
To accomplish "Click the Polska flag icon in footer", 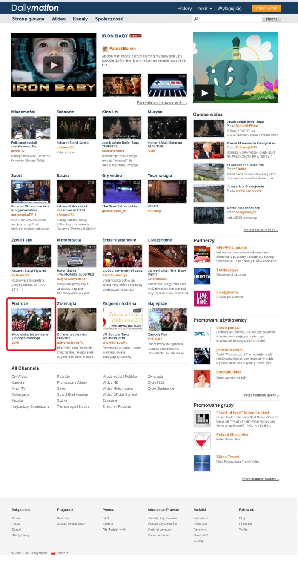I will pyautogui.click(x=53, y=553).
